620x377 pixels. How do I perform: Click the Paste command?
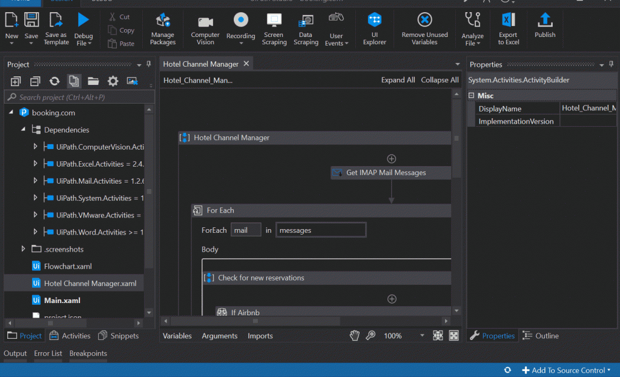(121, 44)
